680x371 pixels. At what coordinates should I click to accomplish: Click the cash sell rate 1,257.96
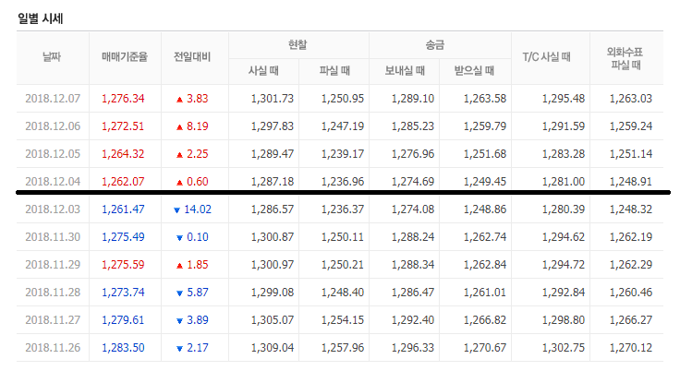coord(343,348)
